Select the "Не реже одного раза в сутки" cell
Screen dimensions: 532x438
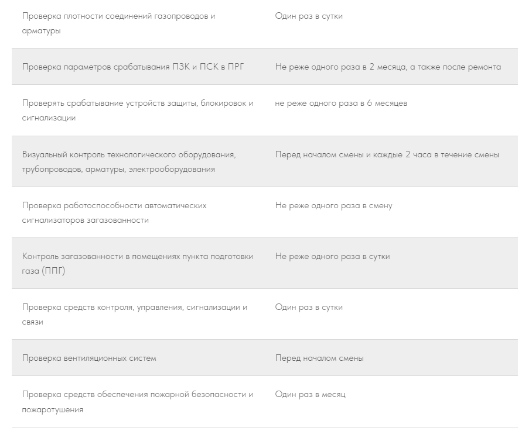(332, 257)
